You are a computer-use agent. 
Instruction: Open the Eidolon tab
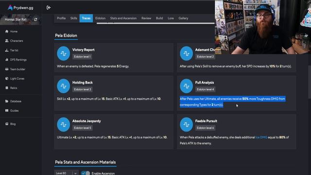101,18
